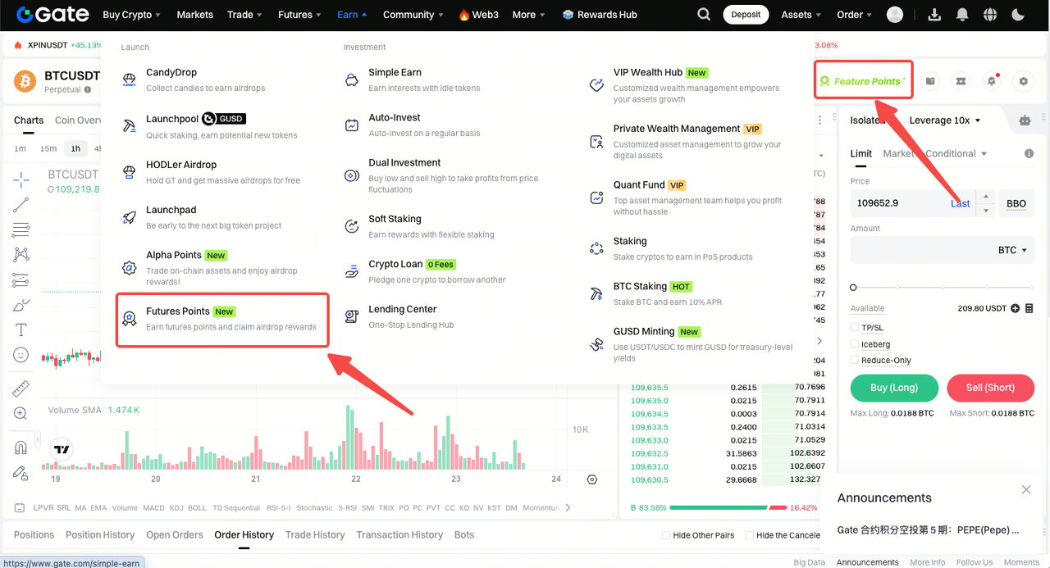Enable the Reduce-Only checkbox
The height and width of the screenshot is (568, 1050).
[x=855, y=360]
